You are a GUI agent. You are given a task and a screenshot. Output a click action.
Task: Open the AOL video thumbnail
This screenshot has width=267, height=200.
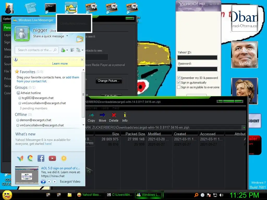click(27, 175)
